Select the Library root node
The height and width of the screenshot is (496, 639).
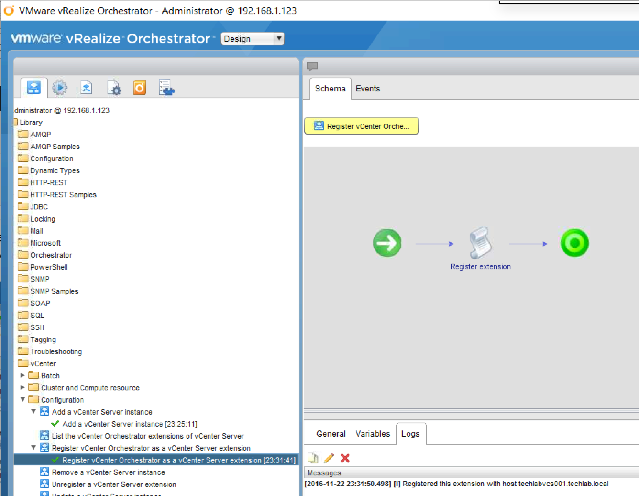click(31, 123)
